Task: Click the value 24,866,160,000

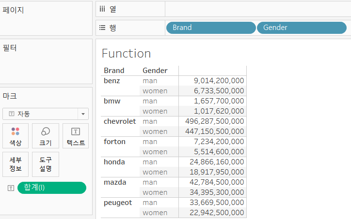Action: pyautogui.click(x=217, y=162)
